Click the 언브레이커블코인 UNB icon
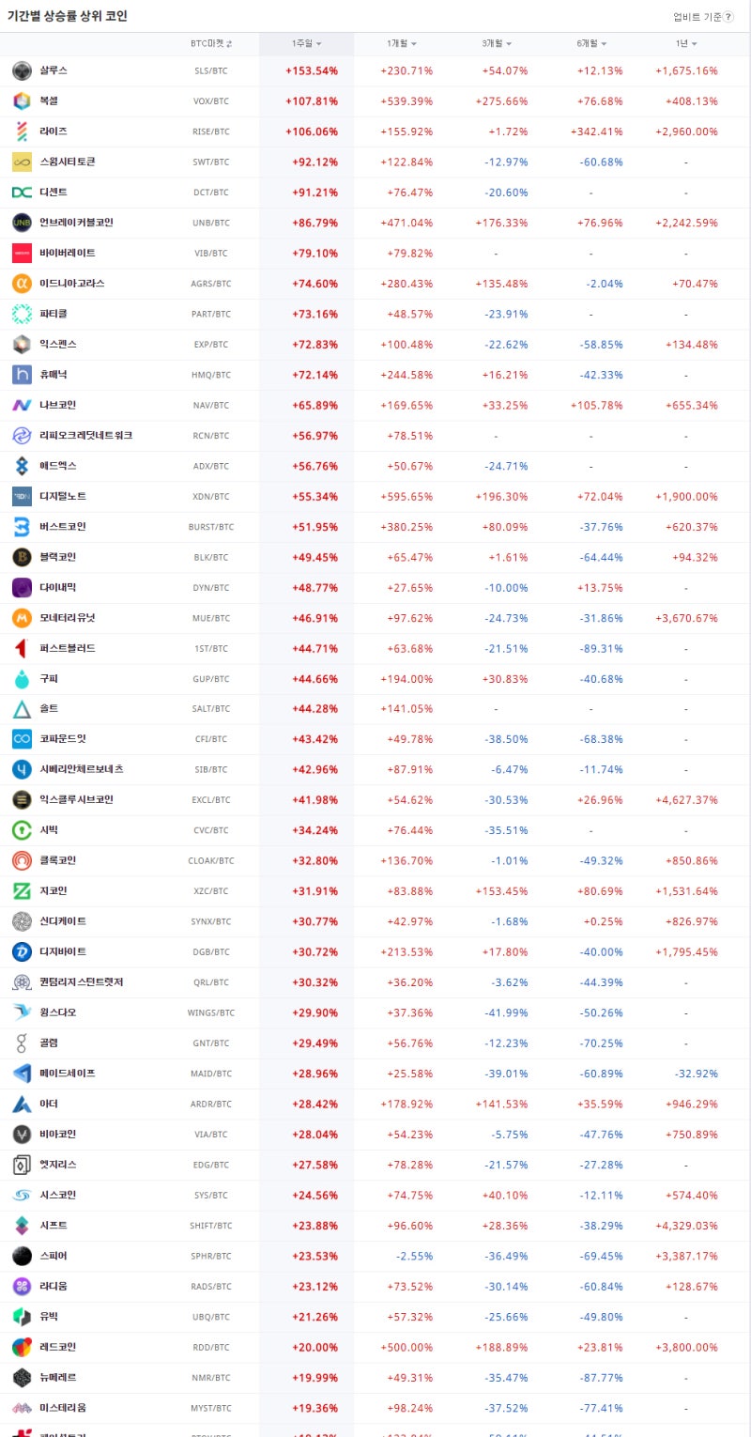The height and width of the screenshot is (1437, 751). click(x=22, y=223)
